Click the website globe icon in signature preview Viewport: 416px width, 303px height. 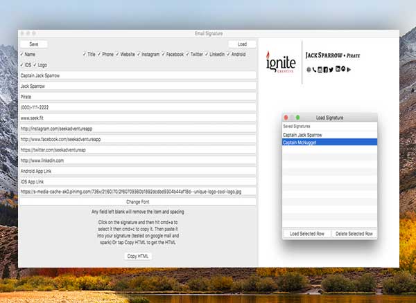[x=309, y=70]
